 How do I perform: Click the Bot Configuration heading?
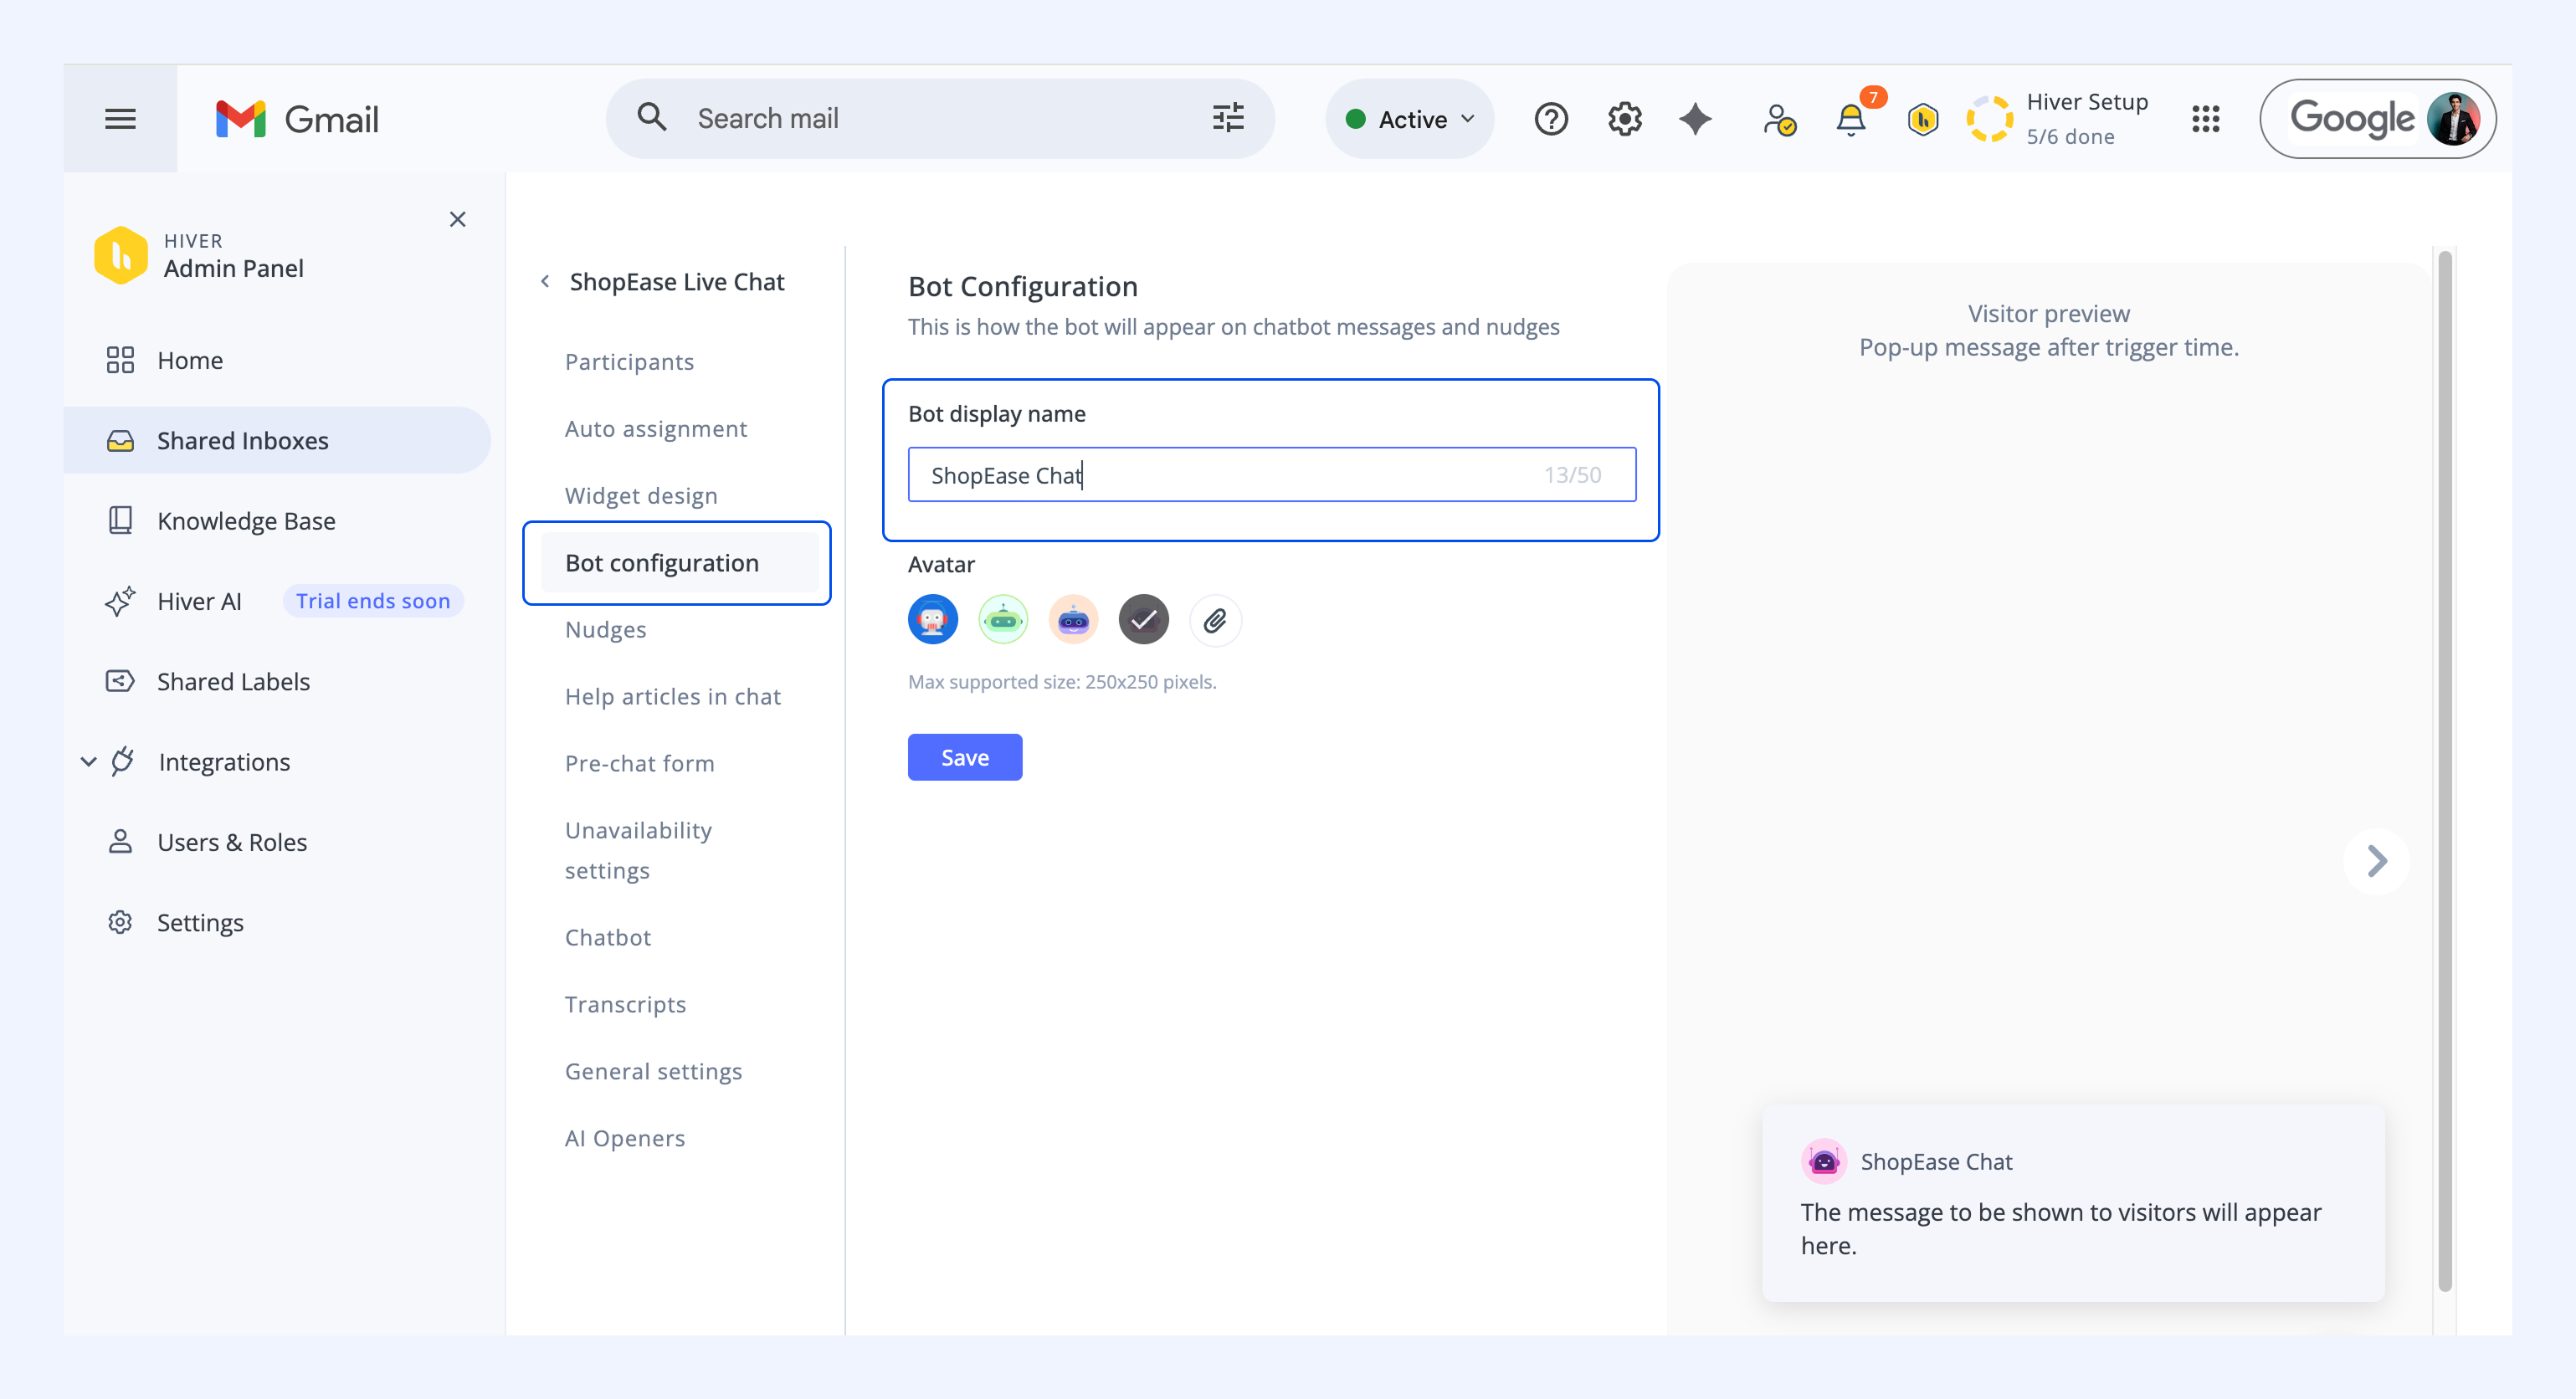(1023, 287)
